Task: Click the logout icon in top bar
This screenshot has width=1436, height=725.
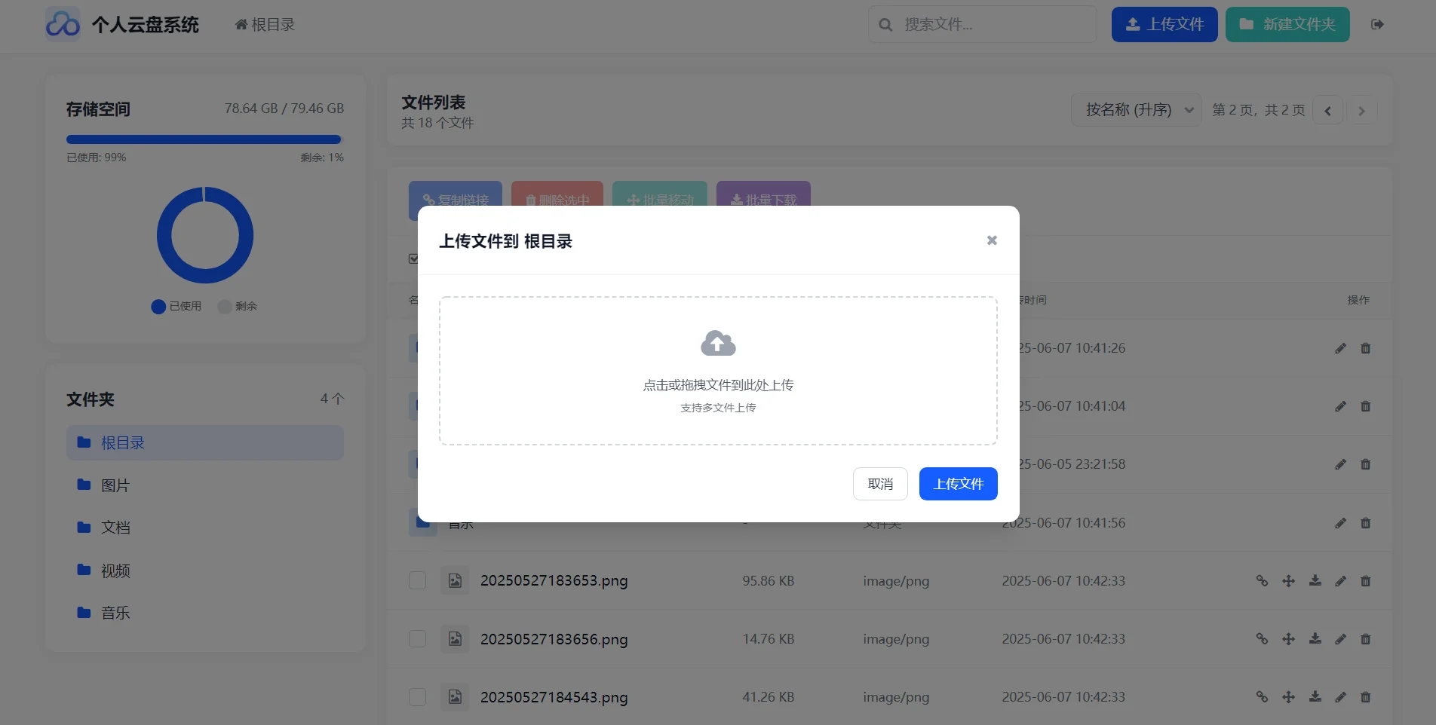Action: tap(1377, 24)
